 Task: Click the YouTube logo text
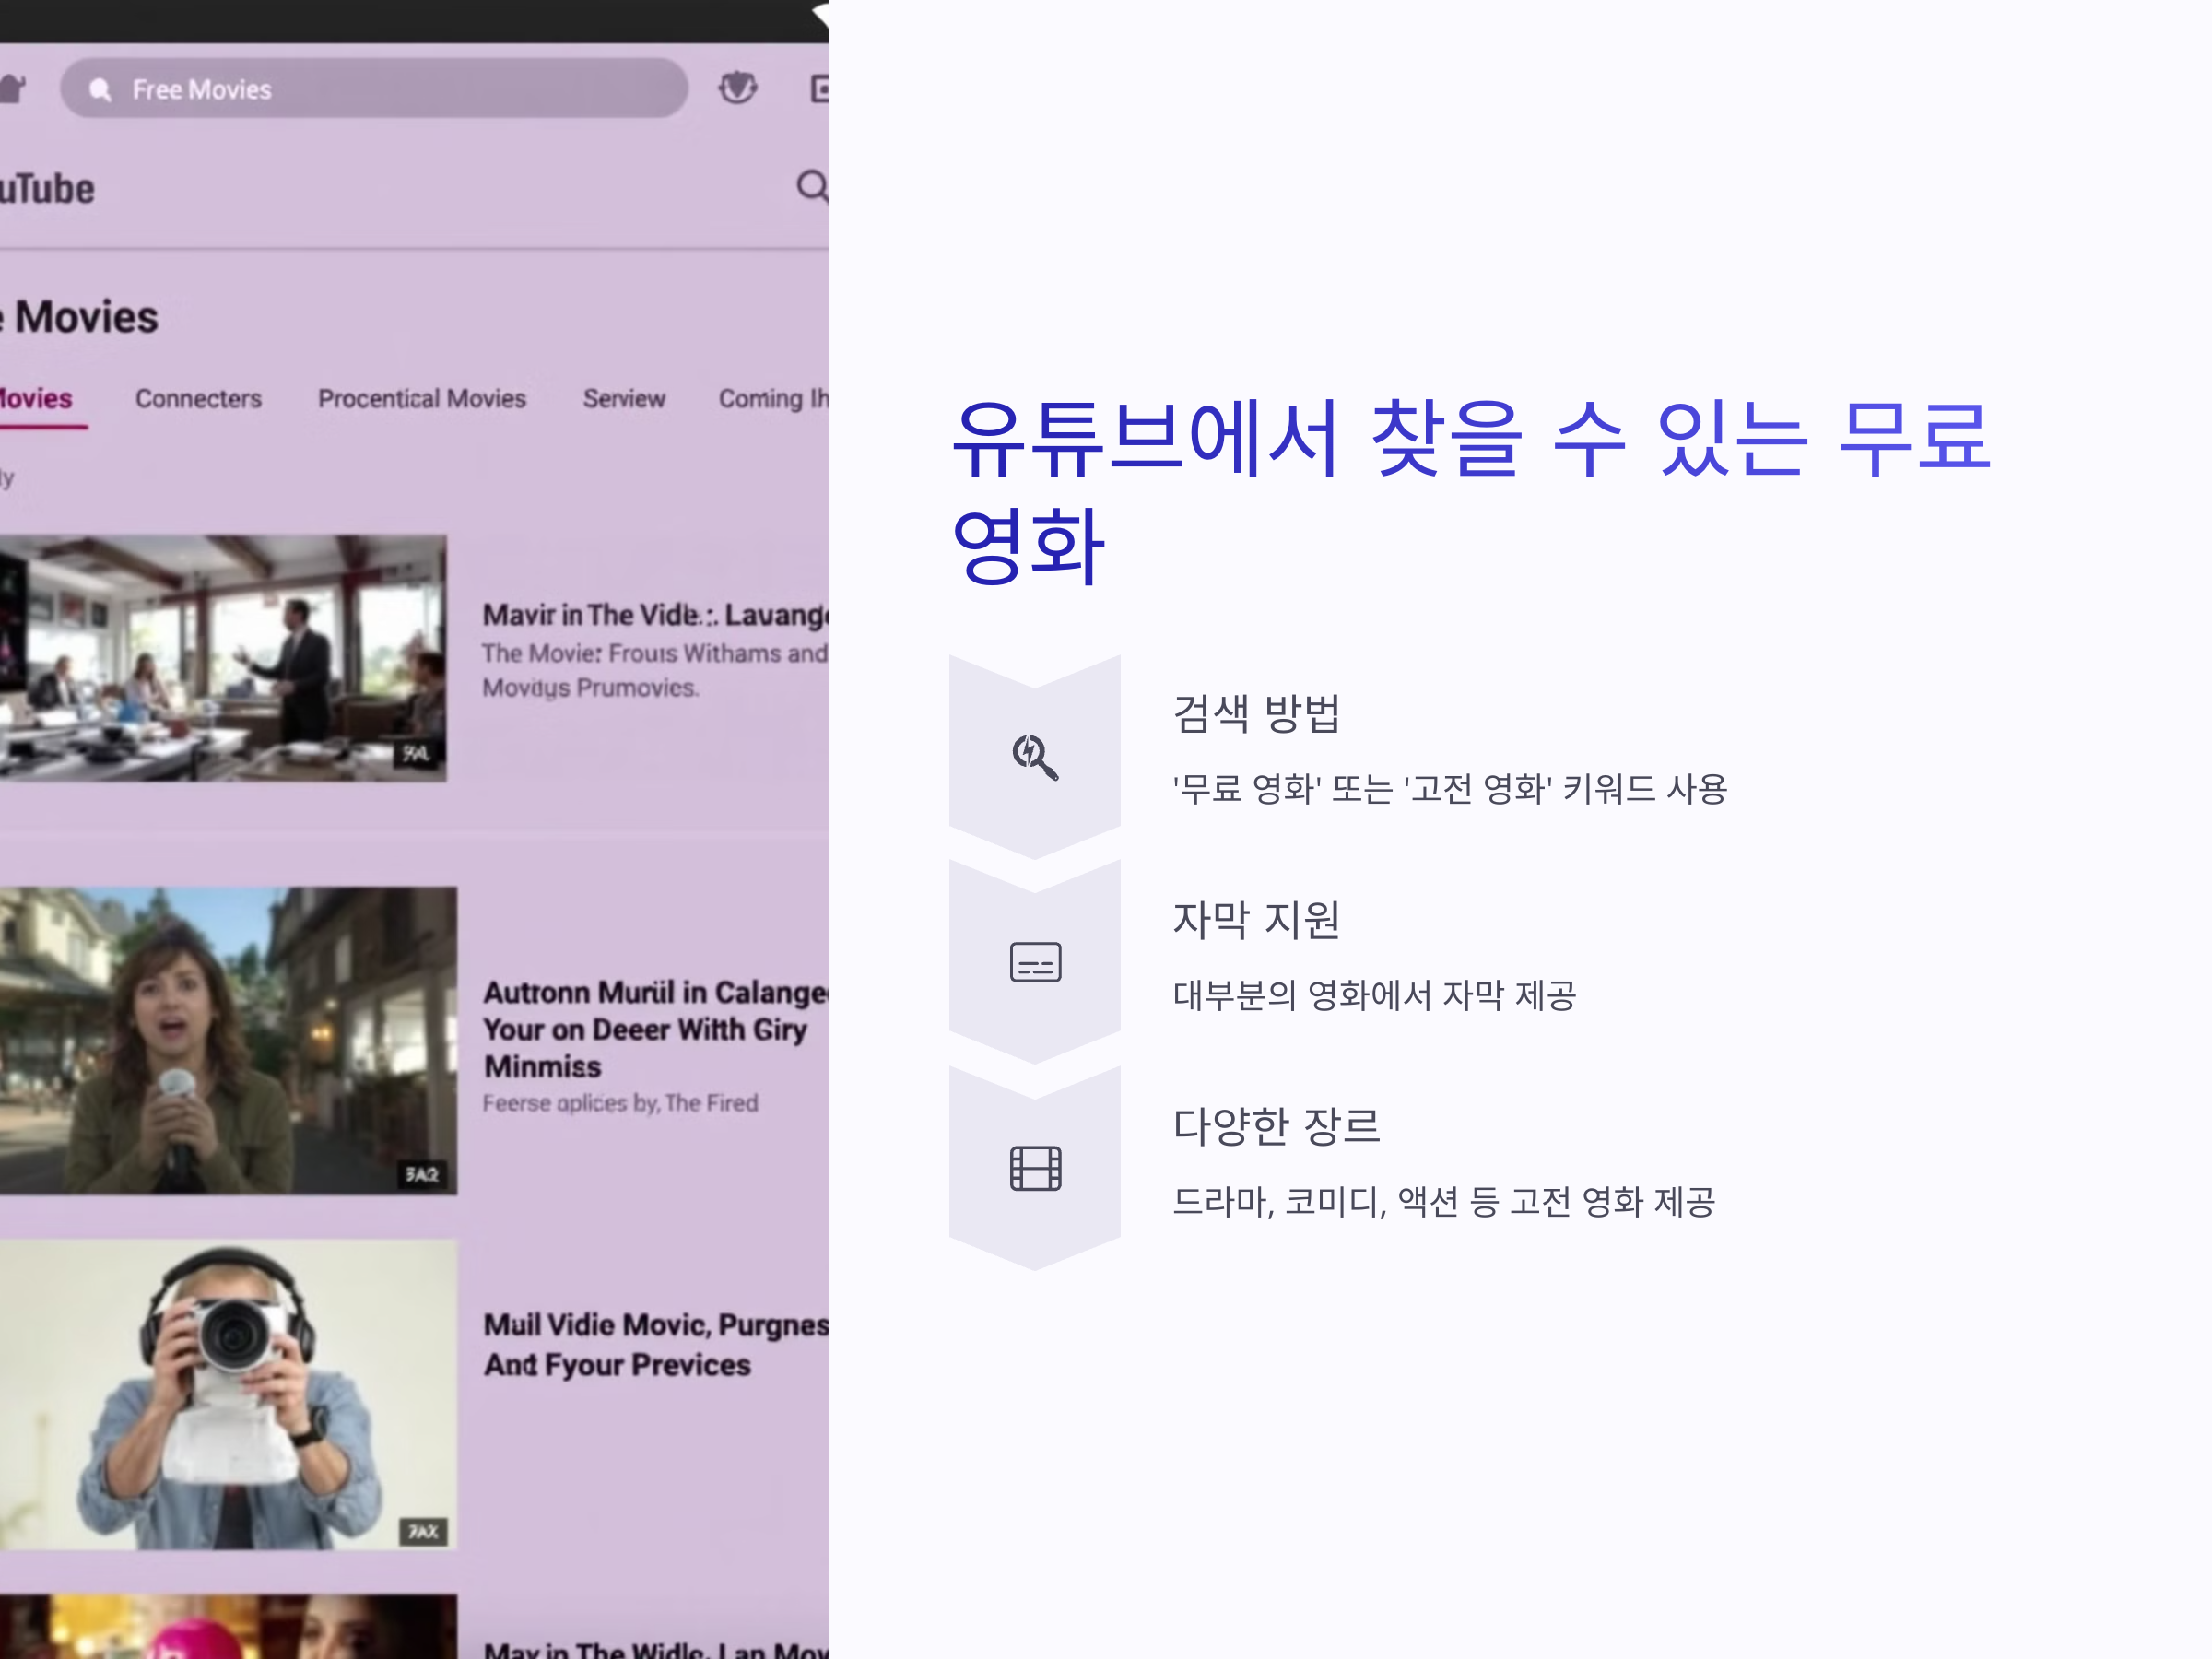(x=47, y=189)
